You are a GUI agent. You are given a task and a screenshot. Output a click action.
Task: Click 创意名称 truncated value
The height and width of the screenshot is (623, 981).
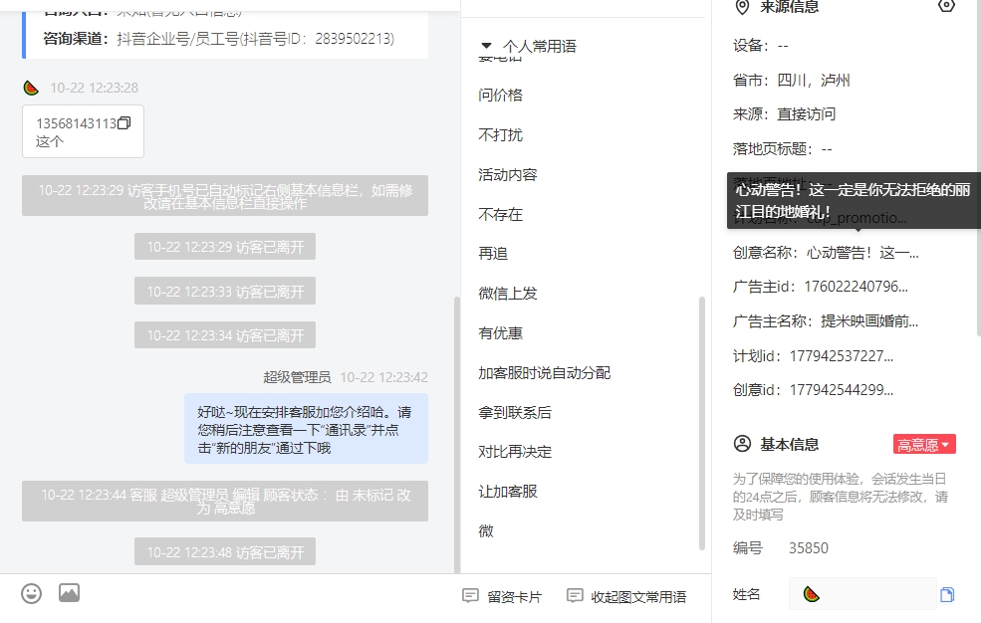862,253
